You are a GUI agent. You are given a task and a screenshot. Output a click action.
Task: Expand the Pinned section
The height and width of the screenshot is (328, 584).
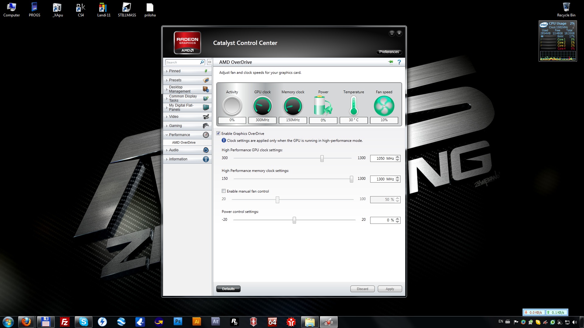[x=187, y=71]
